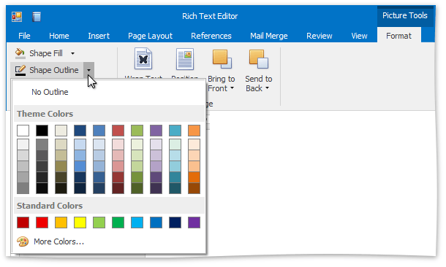The width and height of the screenshot is (446, 267).
Task: Click the blue book icon in title bar
Action: pyautogui.click(x=37, y=17)
